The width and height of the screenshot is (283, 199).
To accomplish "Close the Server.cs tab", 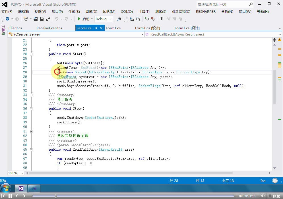I will [x=101, y=28].
